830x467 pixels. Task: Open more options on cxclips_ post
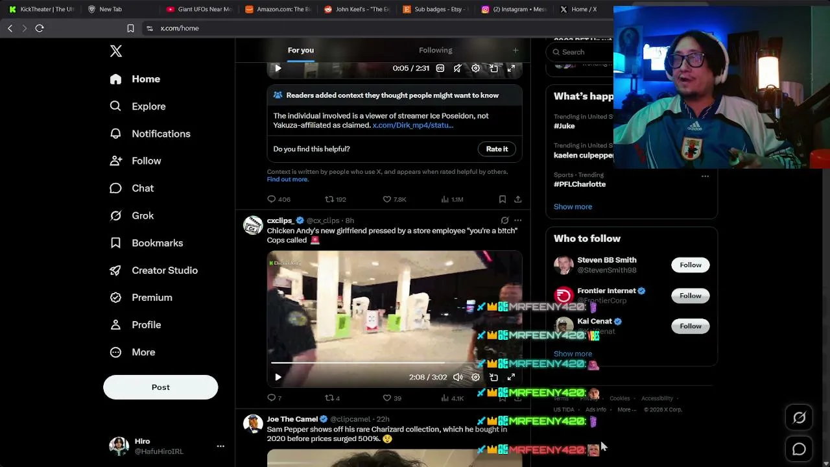[x=517, y=221]
